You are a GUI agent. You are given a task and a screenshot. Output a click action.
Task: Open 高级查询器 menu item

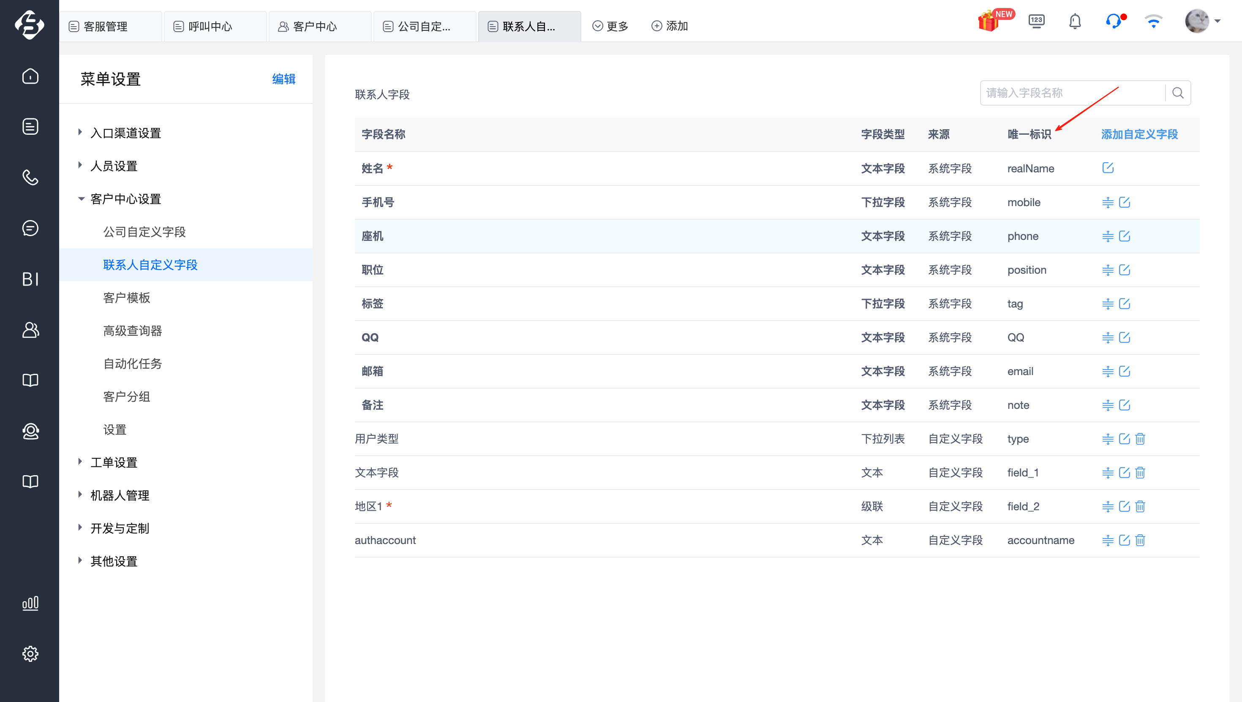(132, 331)
